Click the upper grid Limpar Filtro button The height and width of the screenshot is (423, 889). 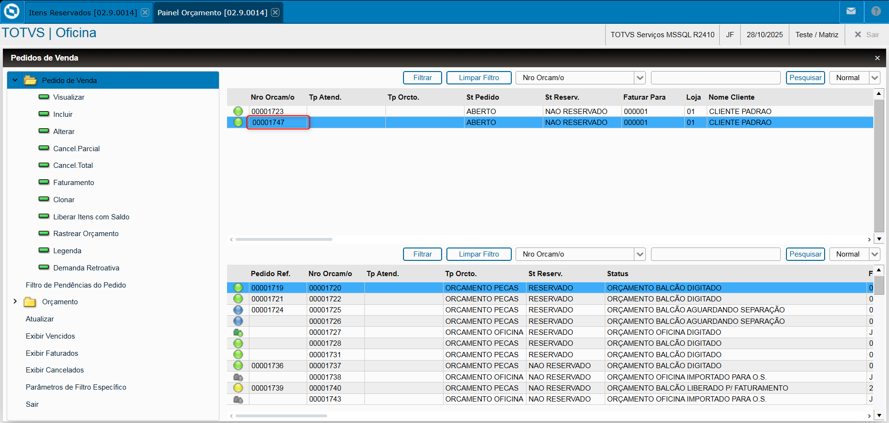tap(479, 78)
